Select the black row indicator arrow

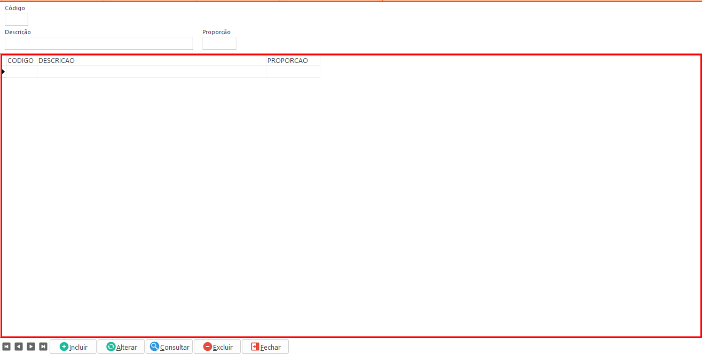3,71
